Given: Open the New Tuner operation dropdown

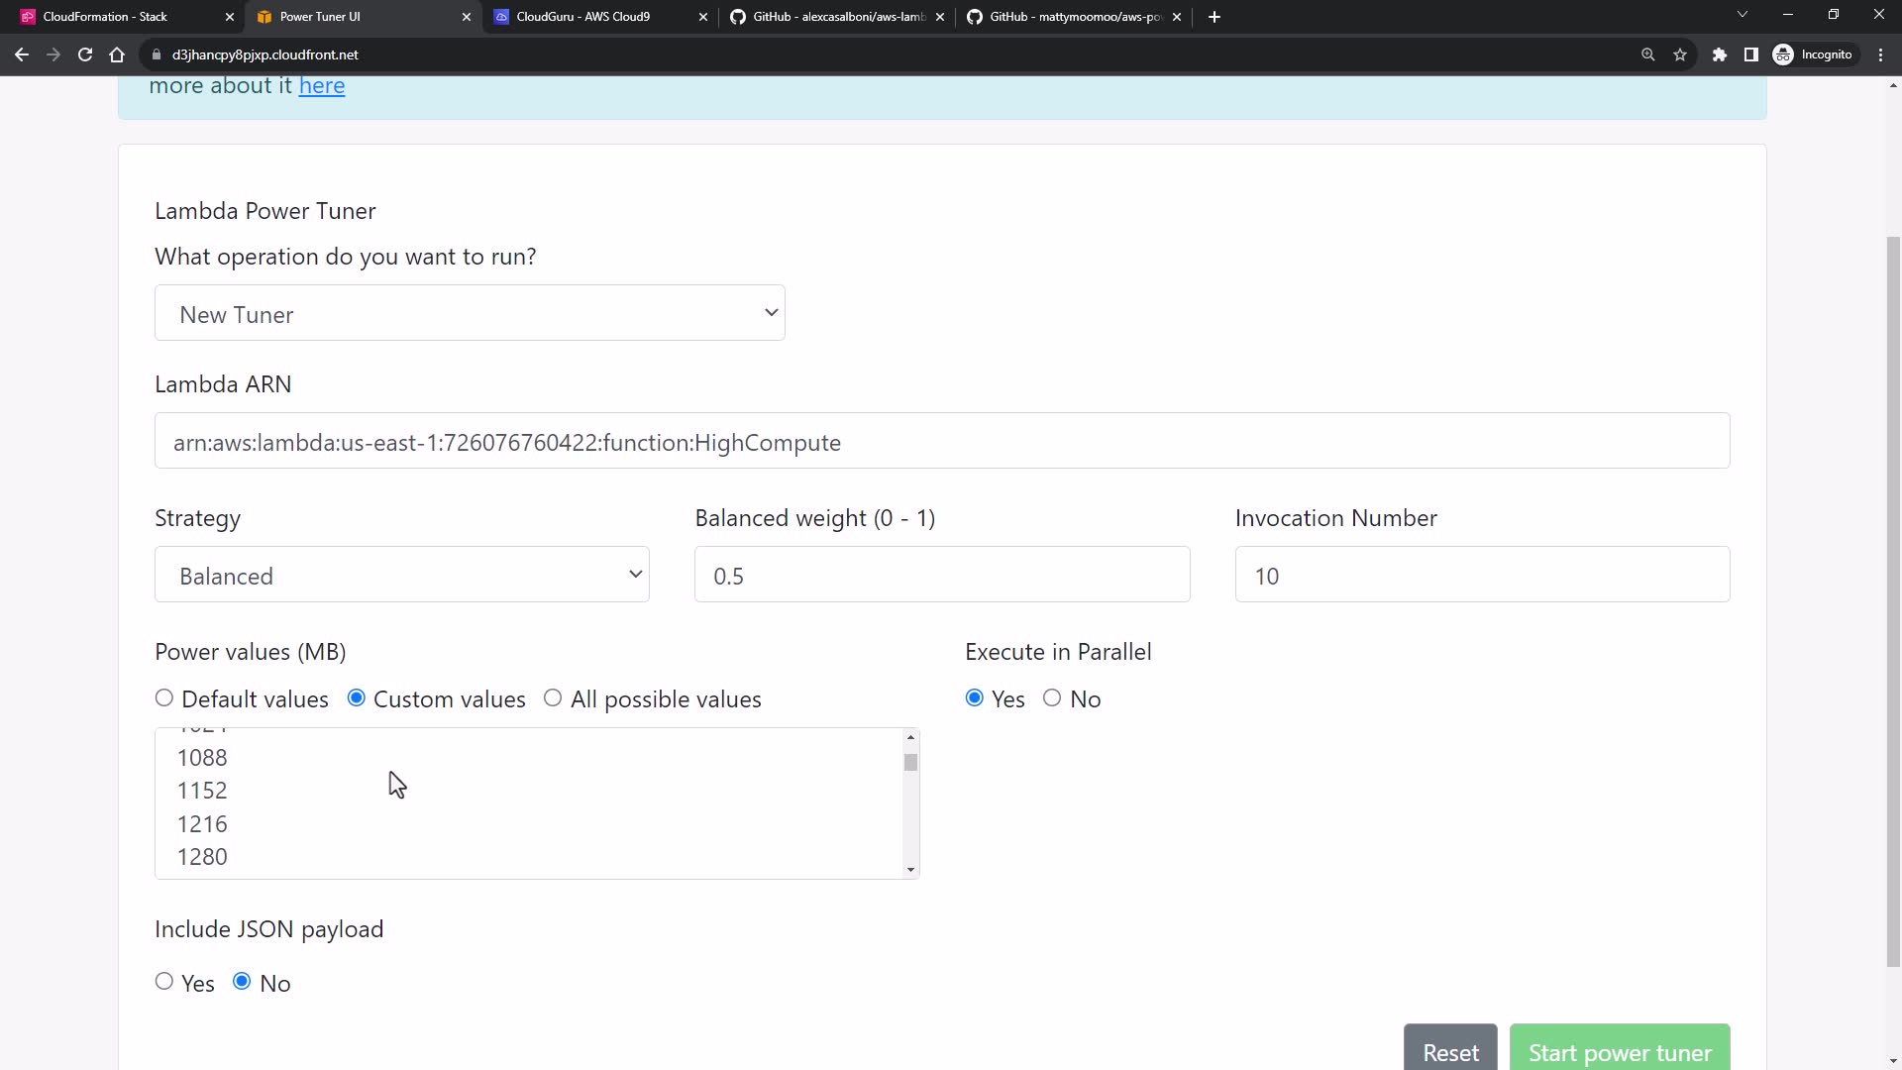Looking at the screenshot, I should (470, 313).
